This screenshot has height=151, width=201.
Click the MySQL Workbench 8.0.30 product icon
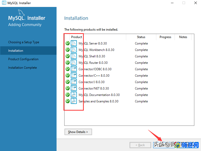[x=74, y=50]
